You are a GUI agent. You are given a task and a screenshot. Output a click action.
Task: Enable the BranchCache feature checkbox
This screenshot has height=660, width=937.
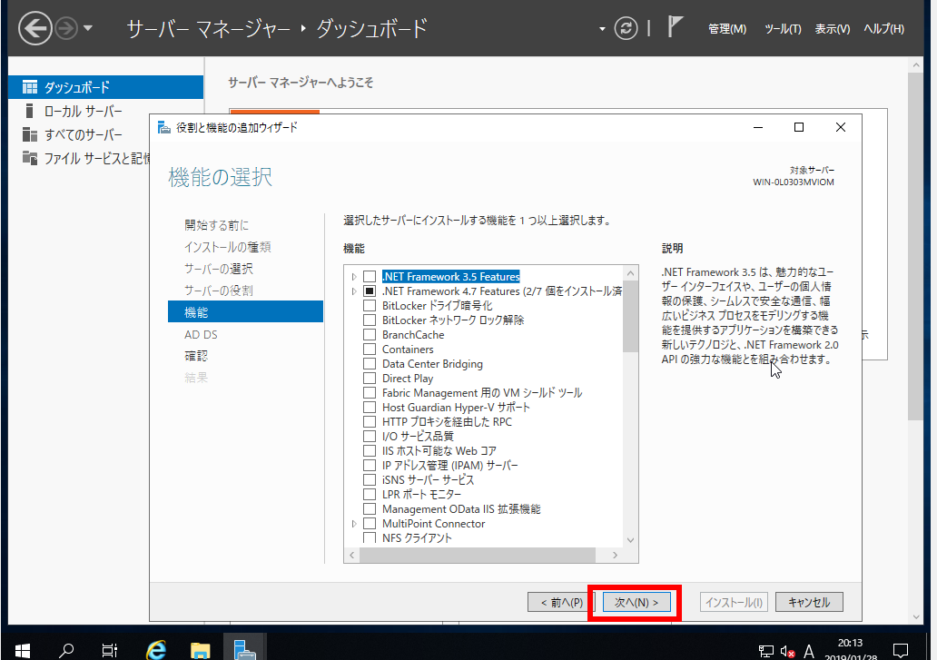pyautogui.click(x=370, y=335)
